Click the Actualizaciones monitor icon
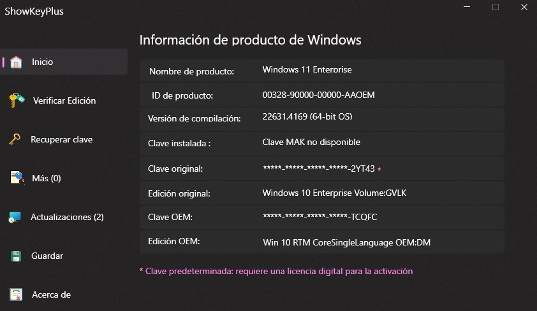The width and height of the screenshot is (537, 311). [15, 217]
